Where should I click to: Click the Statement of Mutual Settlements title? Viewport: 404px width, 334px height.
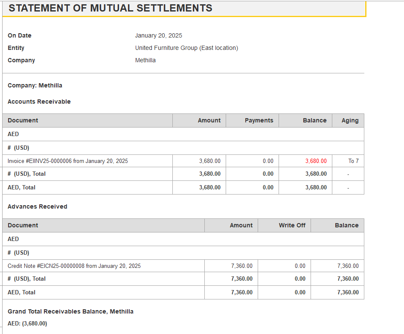click(110, 8)
